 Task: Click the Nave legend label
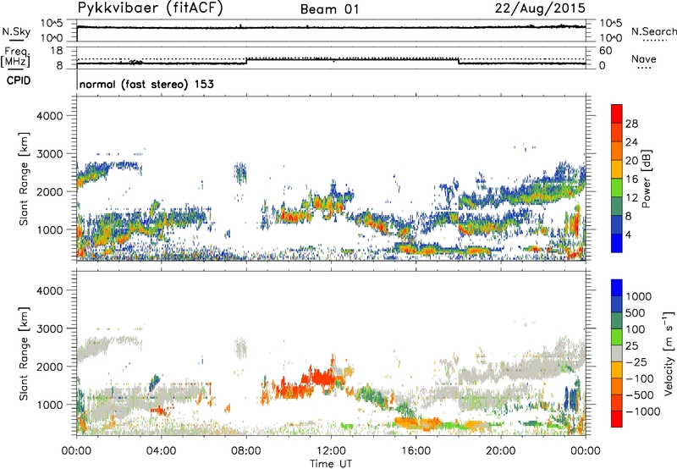coord(644,58)
